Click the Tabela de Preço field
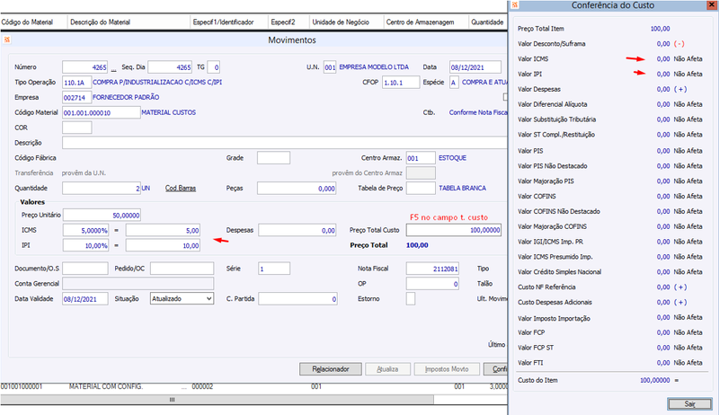 click(421, 189)
